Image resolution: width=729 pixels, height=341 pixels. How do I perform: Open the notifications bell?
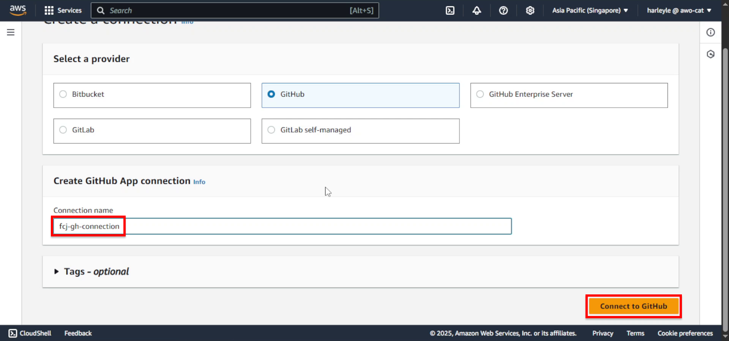tap(477, 11)
